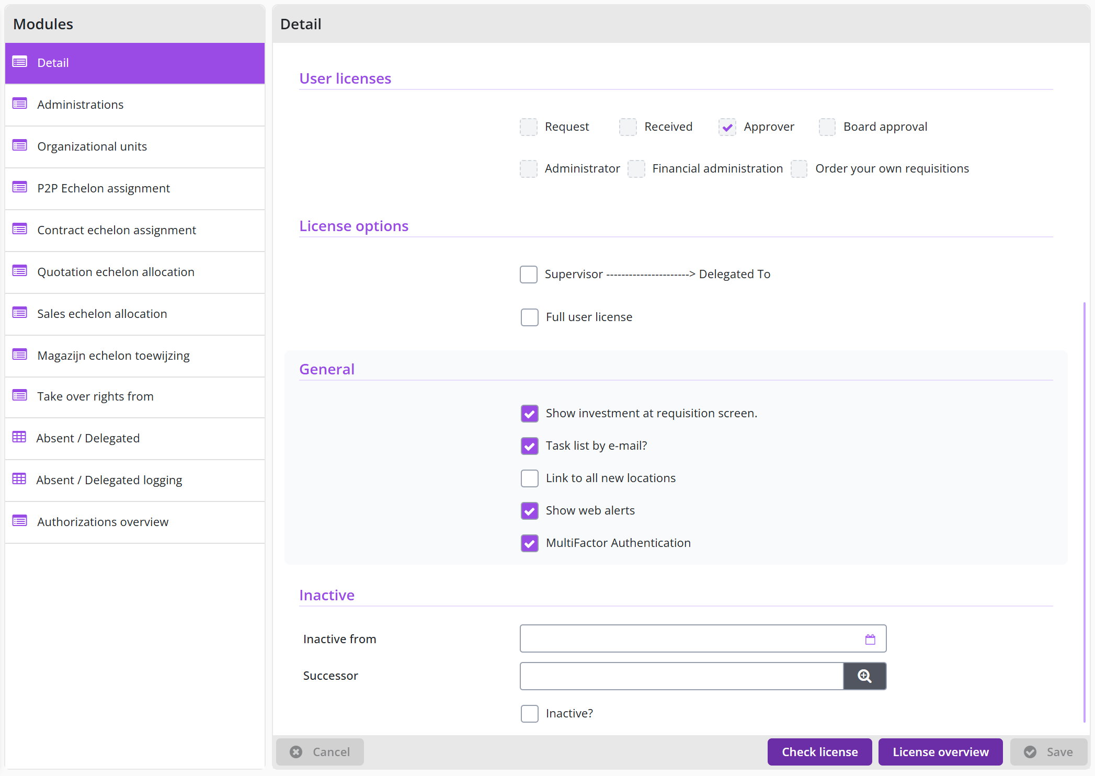Open the Authorizations overview module
The height and width of the screenshot is (776, 1095).
(135, 522)
